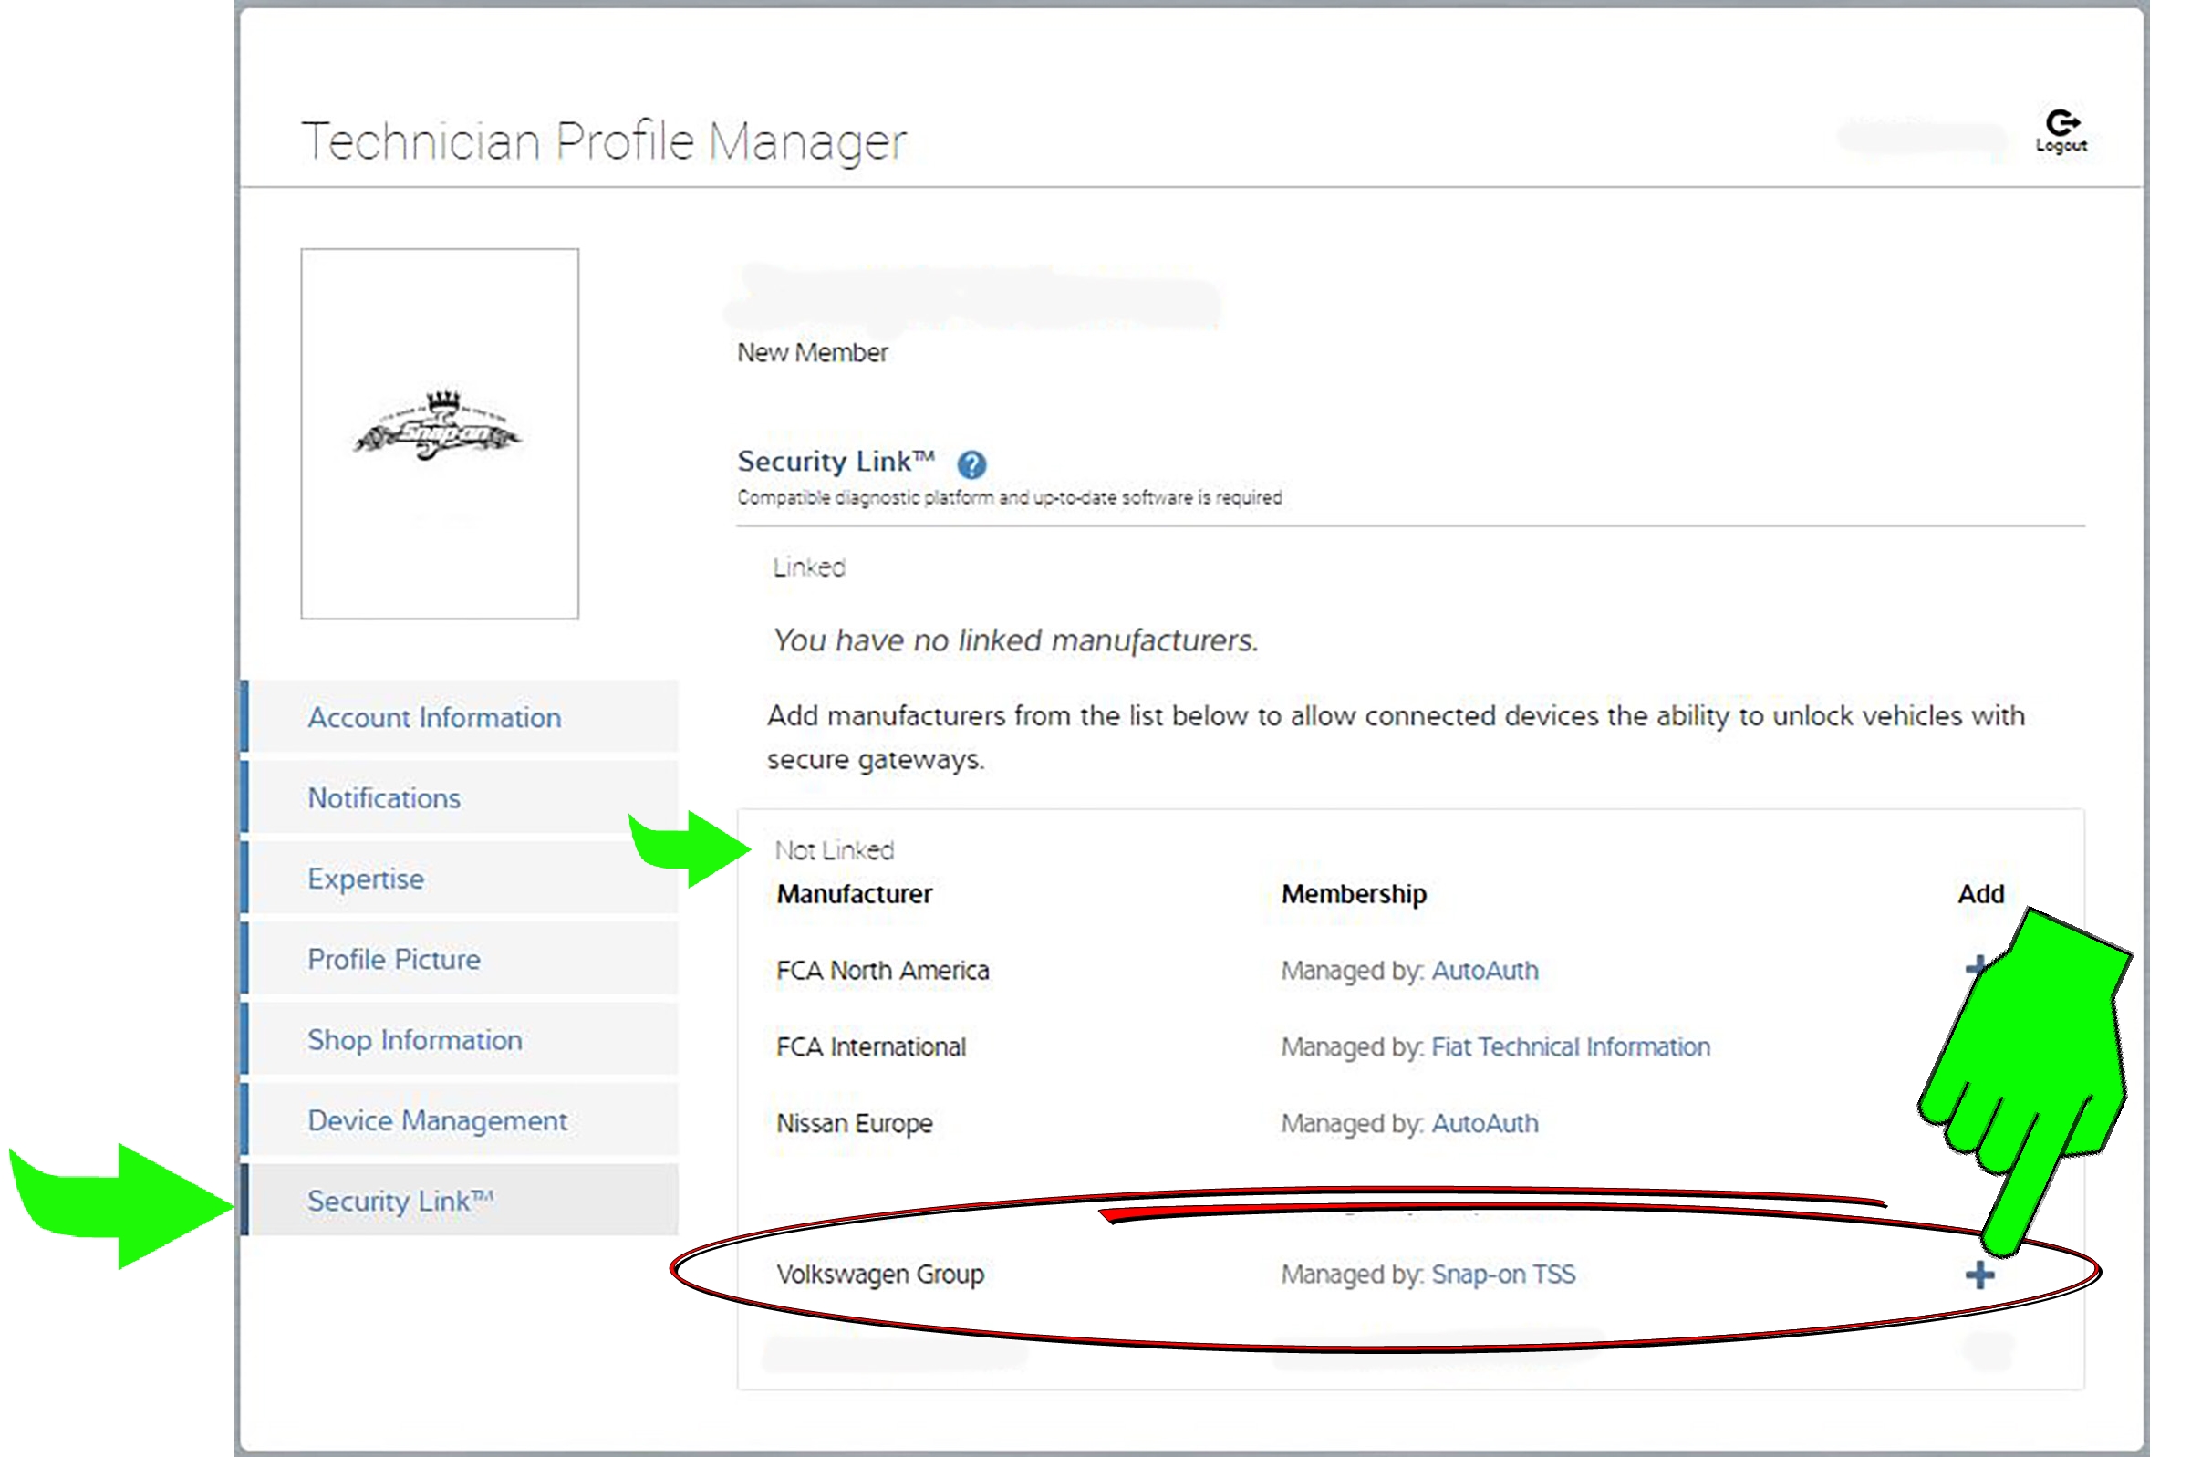Open the Security Link help question mark

971,463
